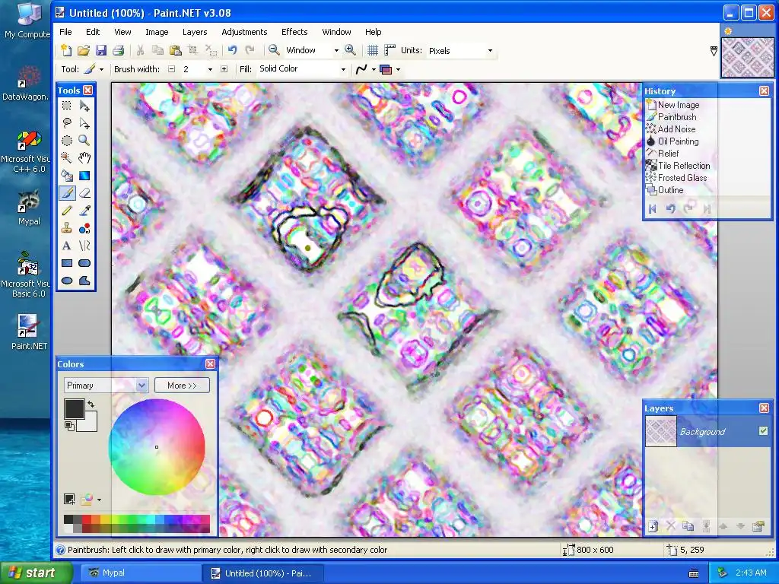779x584 pixels.
Task: Open the image list dropdown arrow
Action: [714, 51]
